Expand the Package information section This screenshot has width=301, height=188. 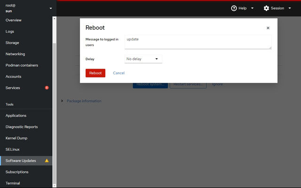[x=62, y=101]
